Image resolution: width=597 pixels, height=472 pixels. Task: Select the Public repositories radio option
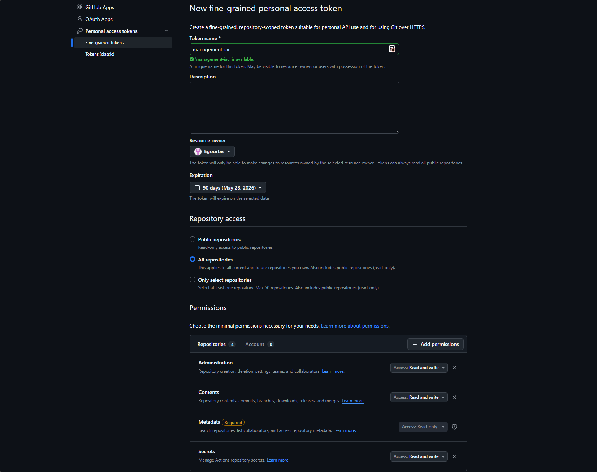click(192, 239)
